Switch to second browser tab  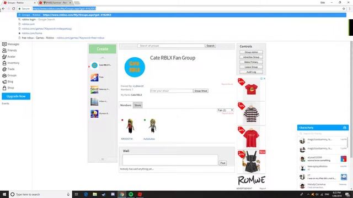click(55, 3)
